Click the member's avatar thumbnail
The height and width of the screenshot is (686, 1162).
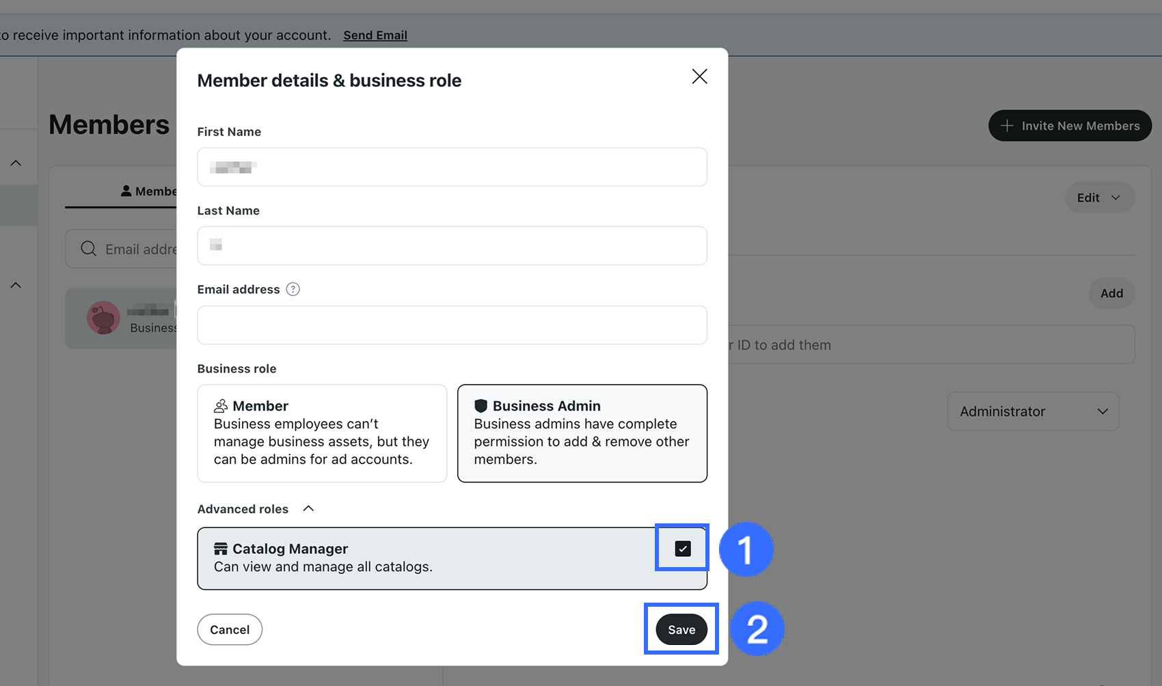pyautogui.click(x=103, y=318)
